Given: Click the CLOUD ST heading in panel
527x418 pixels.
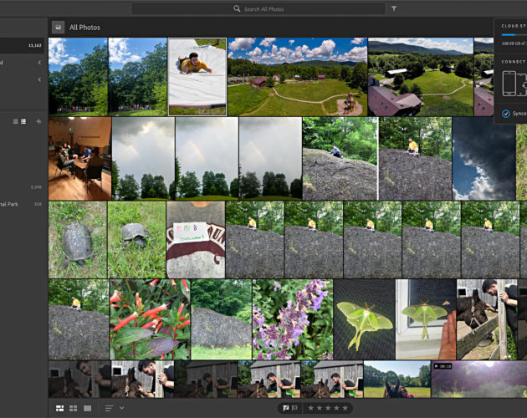Looking at the screenshot, I should coord(514,26).
